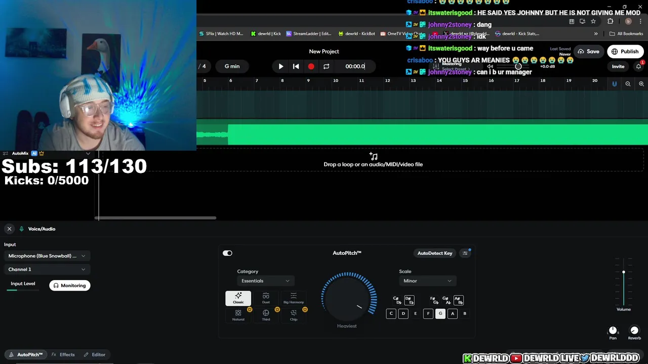
Task: Click AutoDetect Key button
Action: [x=435, y=253]
